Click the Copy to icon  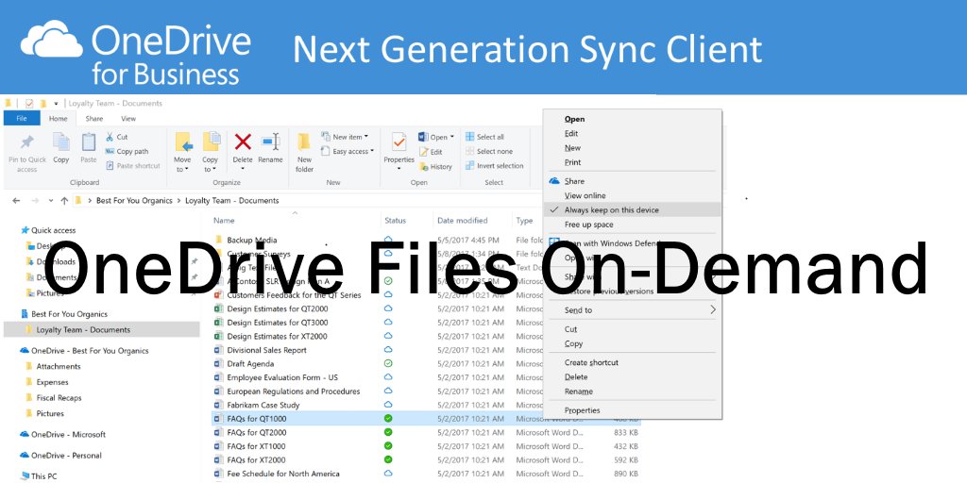(212, 143)
